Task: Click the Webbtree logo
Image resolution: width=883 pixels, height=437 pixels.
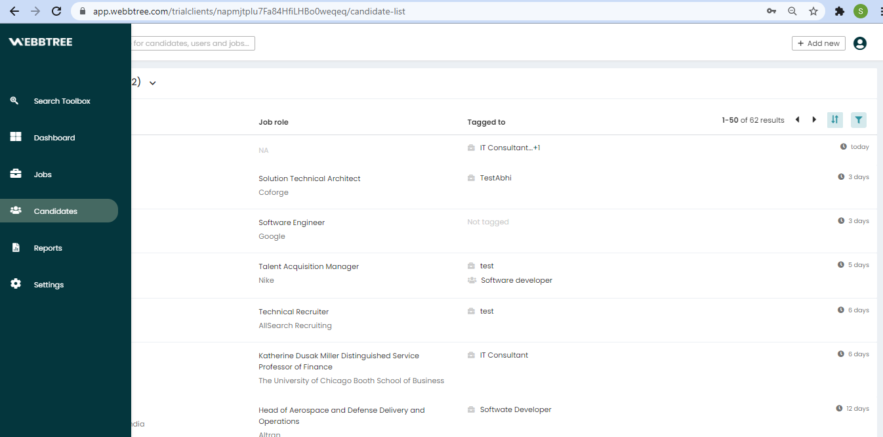Action: point(41,42)
